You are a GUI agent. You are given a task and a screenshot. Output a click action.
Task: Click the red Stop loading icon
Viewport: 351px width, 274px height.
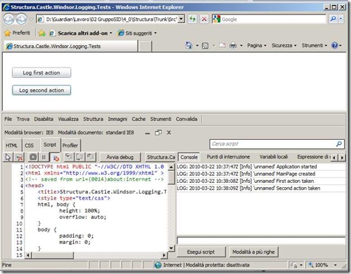[204, 19]
